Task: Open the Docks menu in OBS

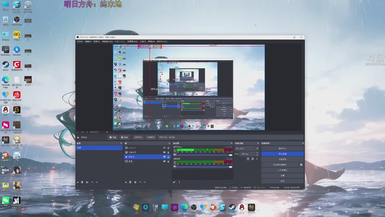Action: click(107, 41)
